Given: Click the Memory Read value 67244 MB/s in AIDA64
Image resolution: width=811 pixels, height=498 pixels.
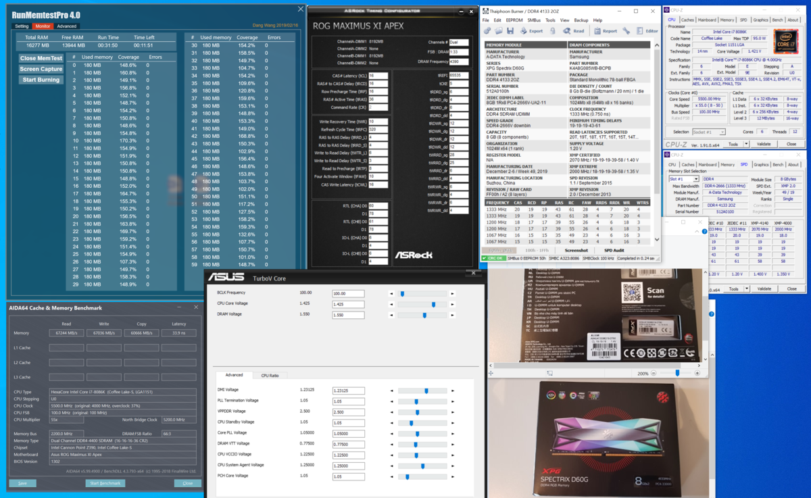Looking at the screenshot, I should (x=66, y=333).
